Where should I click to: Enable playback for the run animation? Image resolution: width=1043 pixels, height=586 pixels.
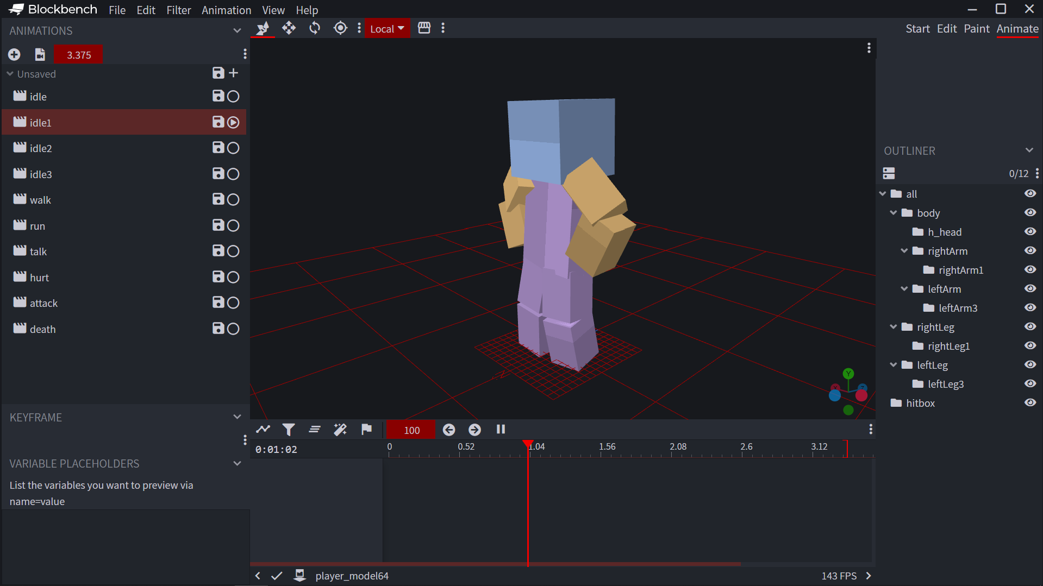click(x=233, y=225)
